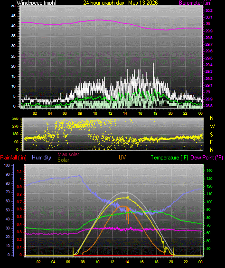The height and width of the screenshot is (268, 225).
Task: Select the 25 value on windspeed axis
Action: (13, 56)
